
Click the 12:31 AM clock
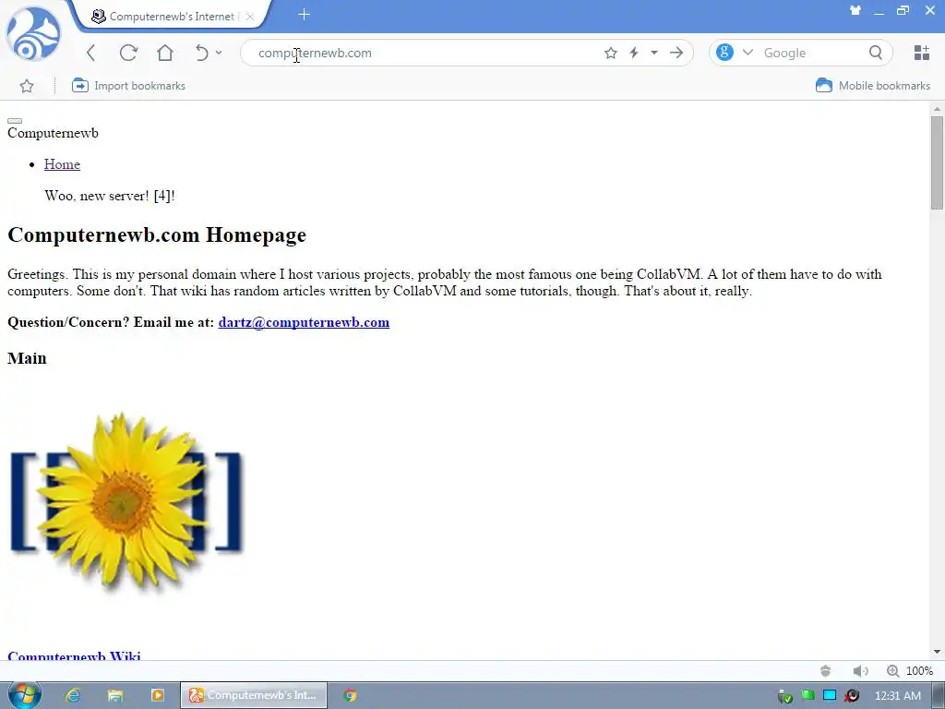(897, 696)
